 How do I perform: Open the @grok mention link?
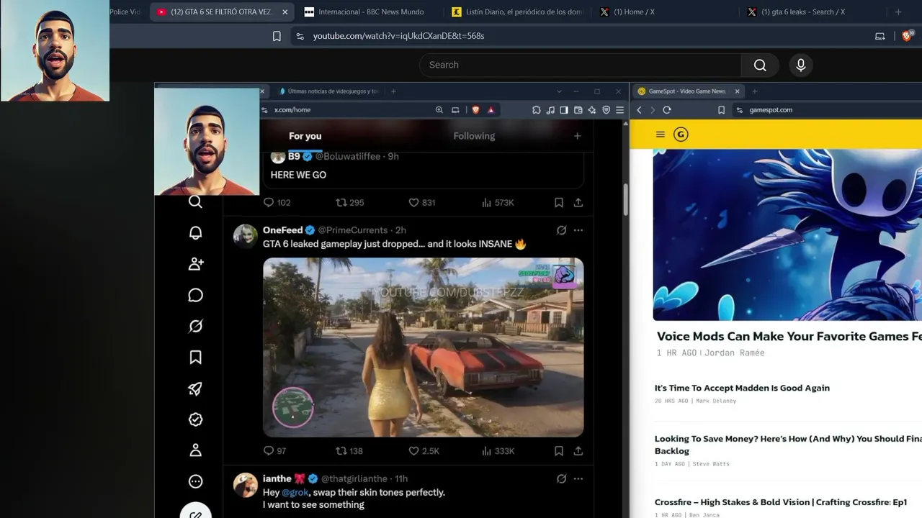click(295, 493)
